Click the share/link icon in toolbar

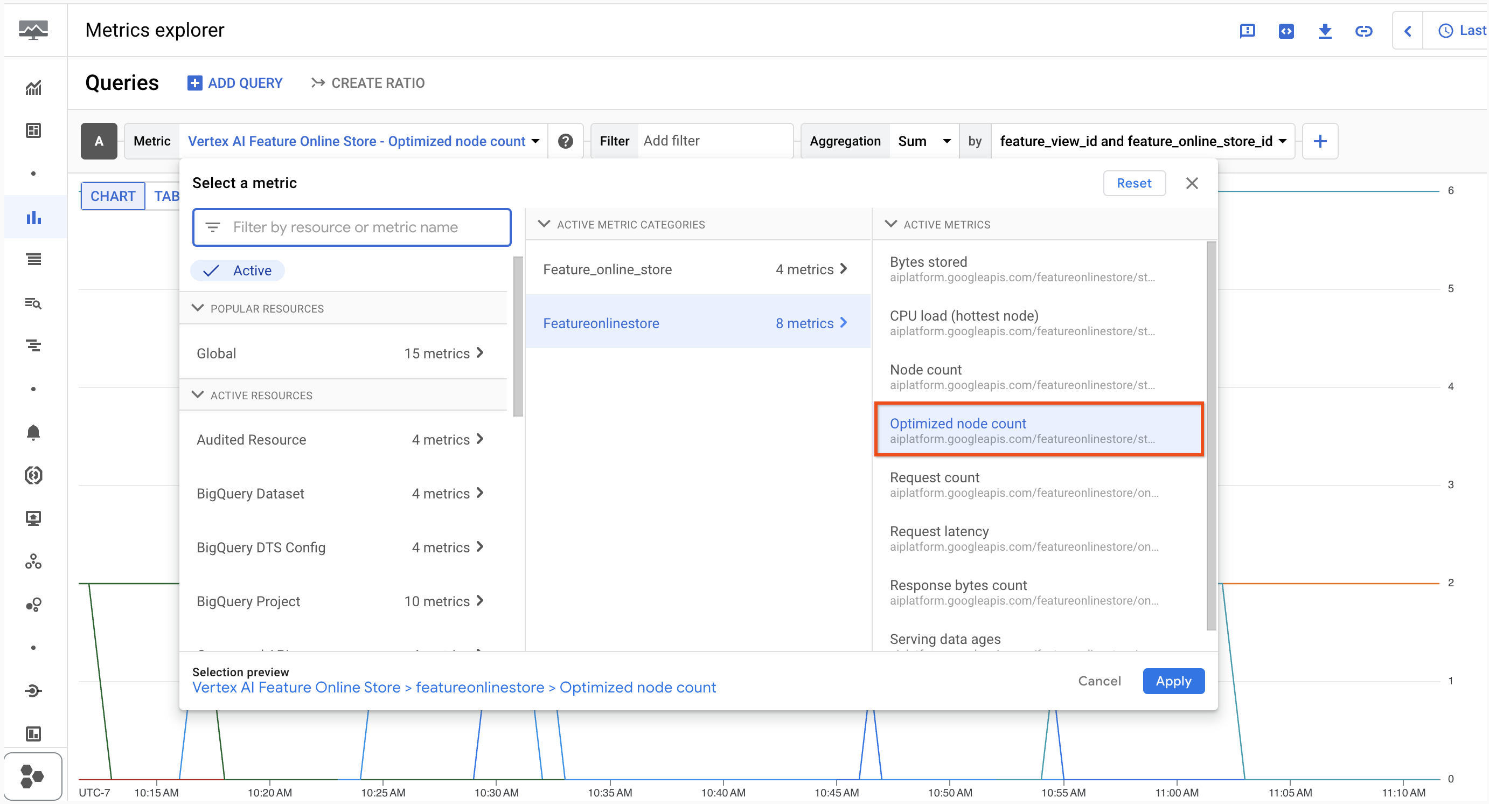[1363, 30]
